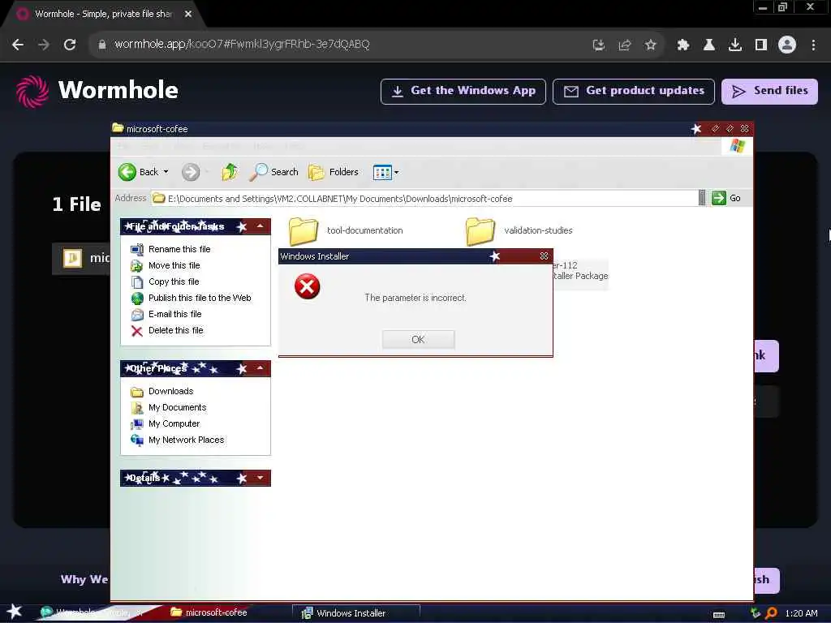Select the Wormhole browser tab
831x623 pixels.
click(103, 15)
